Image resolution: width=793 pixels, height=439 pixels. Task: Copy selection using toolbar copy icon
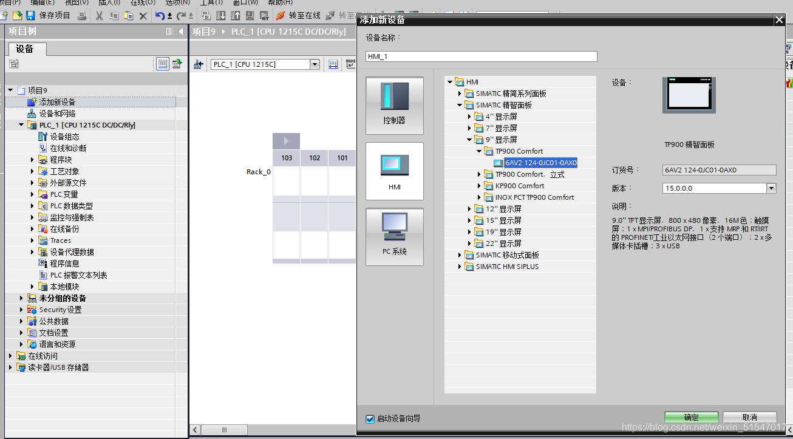pyautogui.click(x=114, y=15)
